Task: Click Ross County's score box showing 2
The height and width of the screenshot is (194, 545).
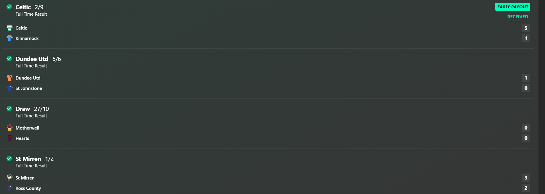Action: pos(526,188)
